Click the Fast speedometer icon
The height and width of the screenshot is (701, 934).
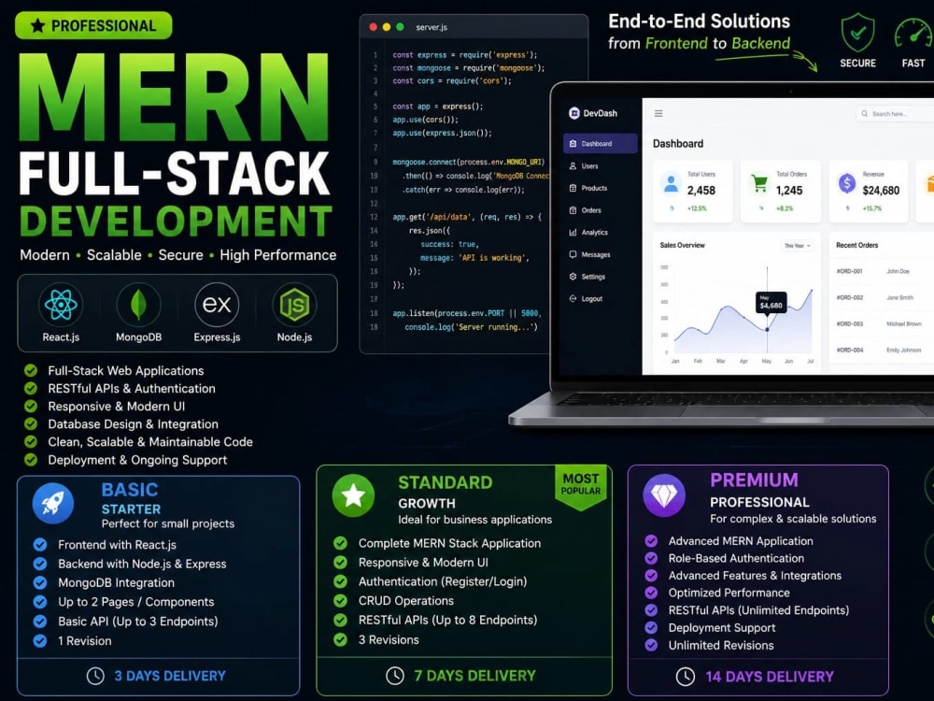(913, 33)
